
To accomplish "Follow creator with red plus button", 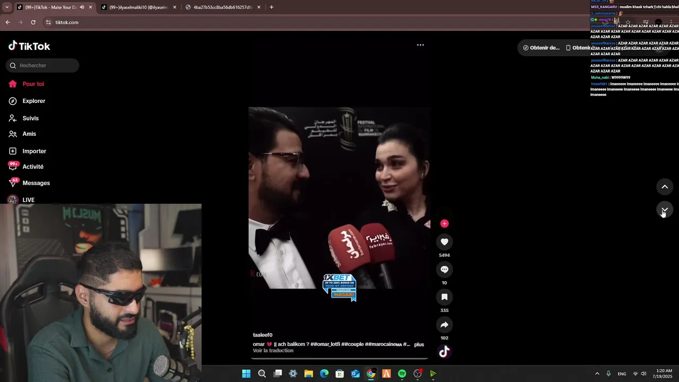I will point(445,223).
